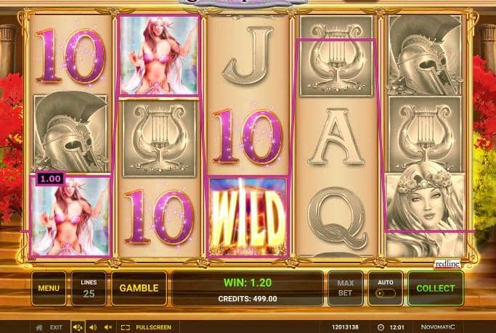
Task: Collect winnings with the COLLECT button
Action: tap(436, 288)
